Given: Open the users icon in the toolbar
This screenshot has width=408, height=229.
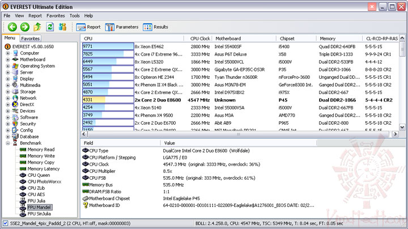Looking at the screenshot, I should pyautogui.click(x=62, y=27).
